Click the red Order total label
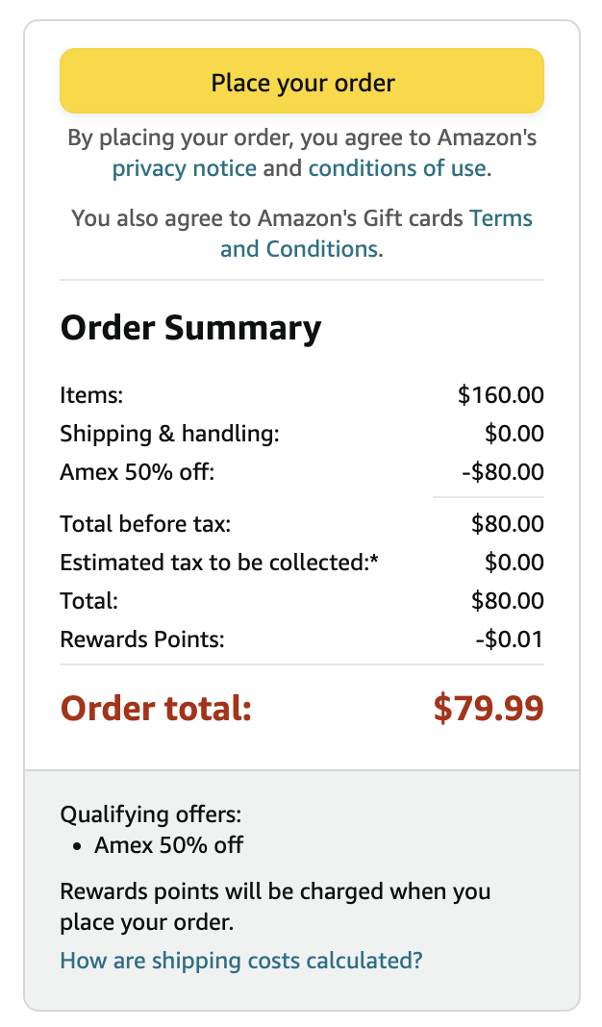Viewport: 602px width, 1027px height. pyautogui.click(x=156, y=709)
